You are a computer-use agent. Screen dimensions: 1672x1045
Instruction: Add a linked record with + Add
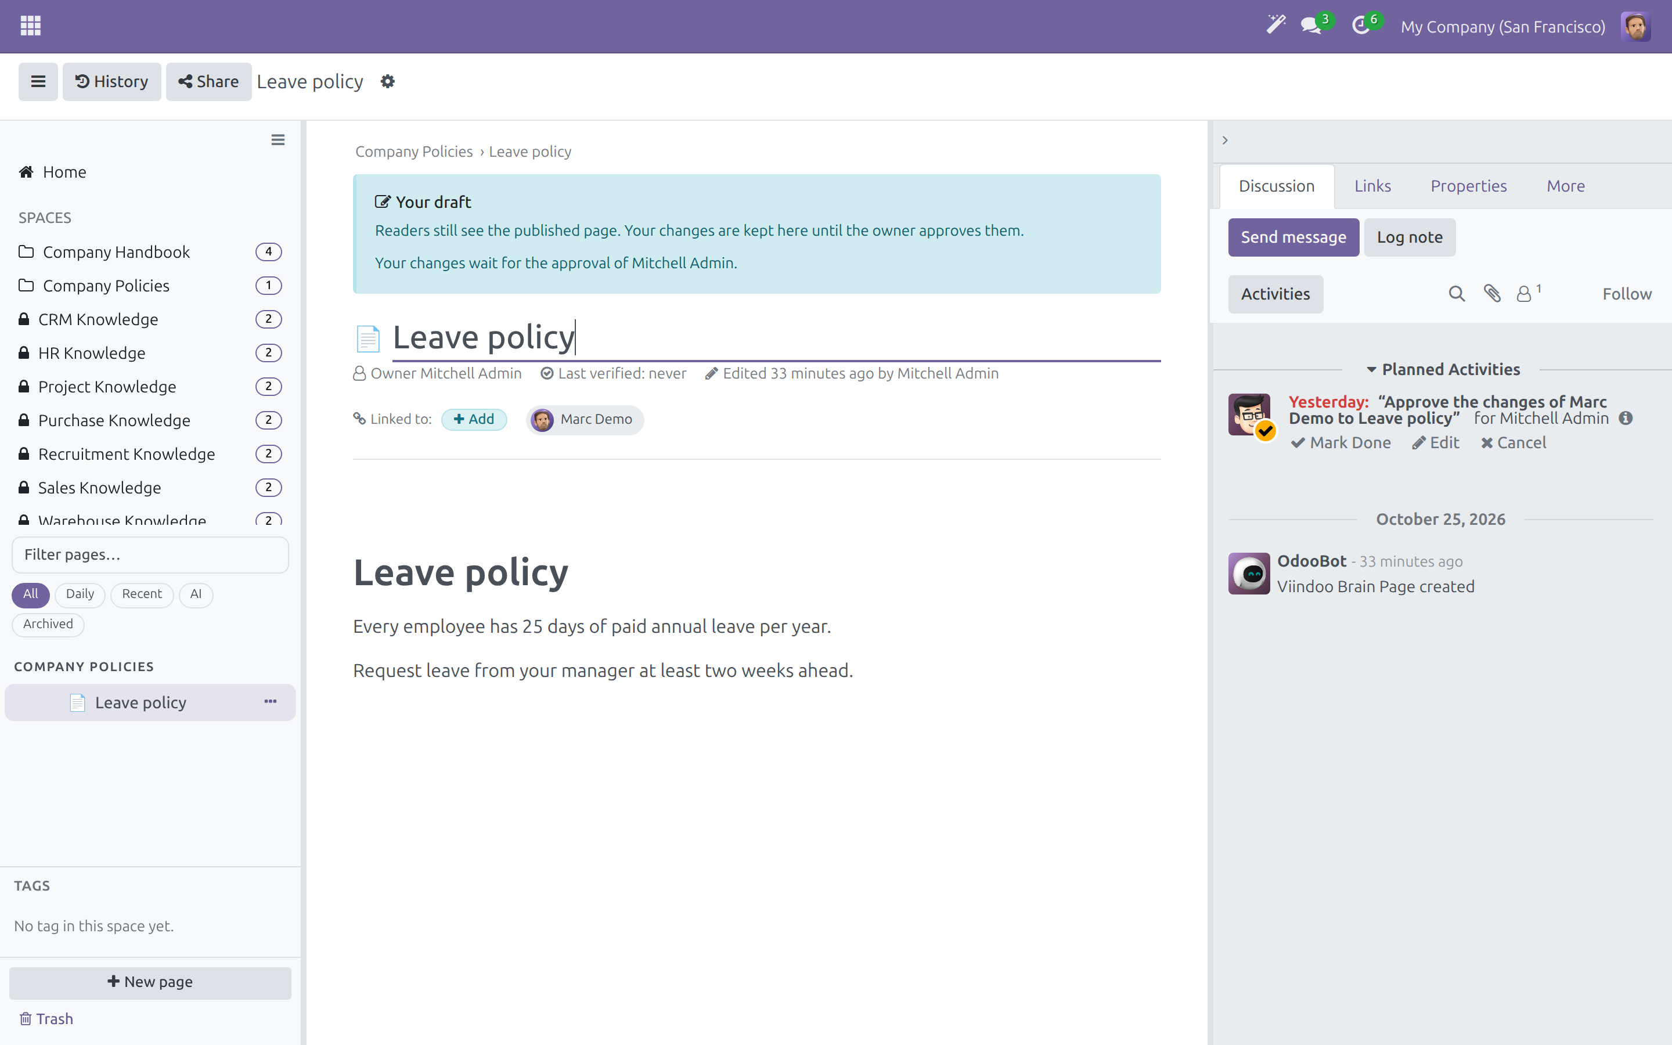click(474, 419)
